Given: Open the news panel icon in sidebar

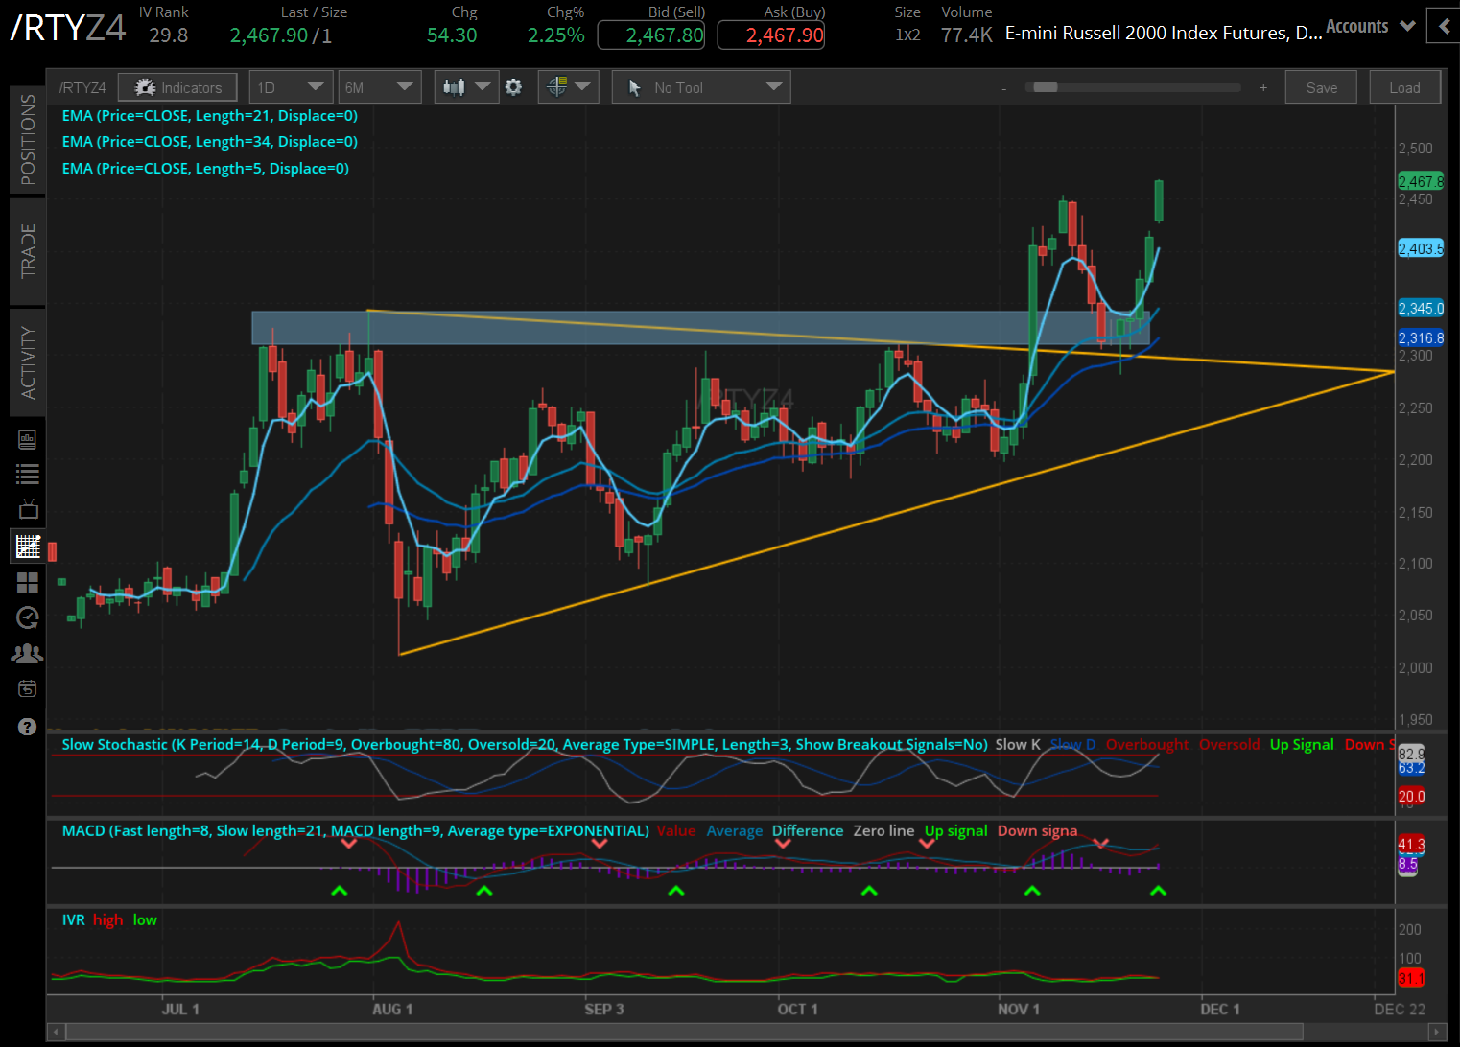Looking at the screenshot, I should pos(28,439).
